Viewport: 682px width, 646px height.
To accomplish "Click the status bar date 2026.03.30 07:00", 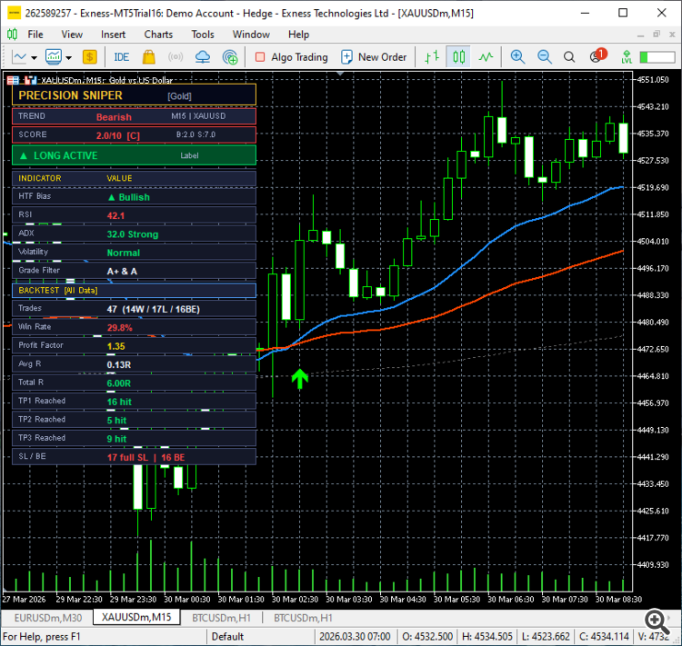I will [355, 636].
